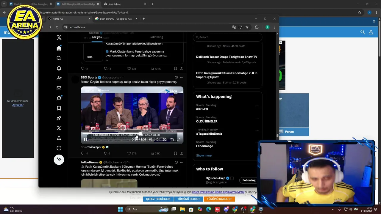Open Notifications bell icon
The height and width of the screenshot is (214, 381).
[x=59, y=68]
